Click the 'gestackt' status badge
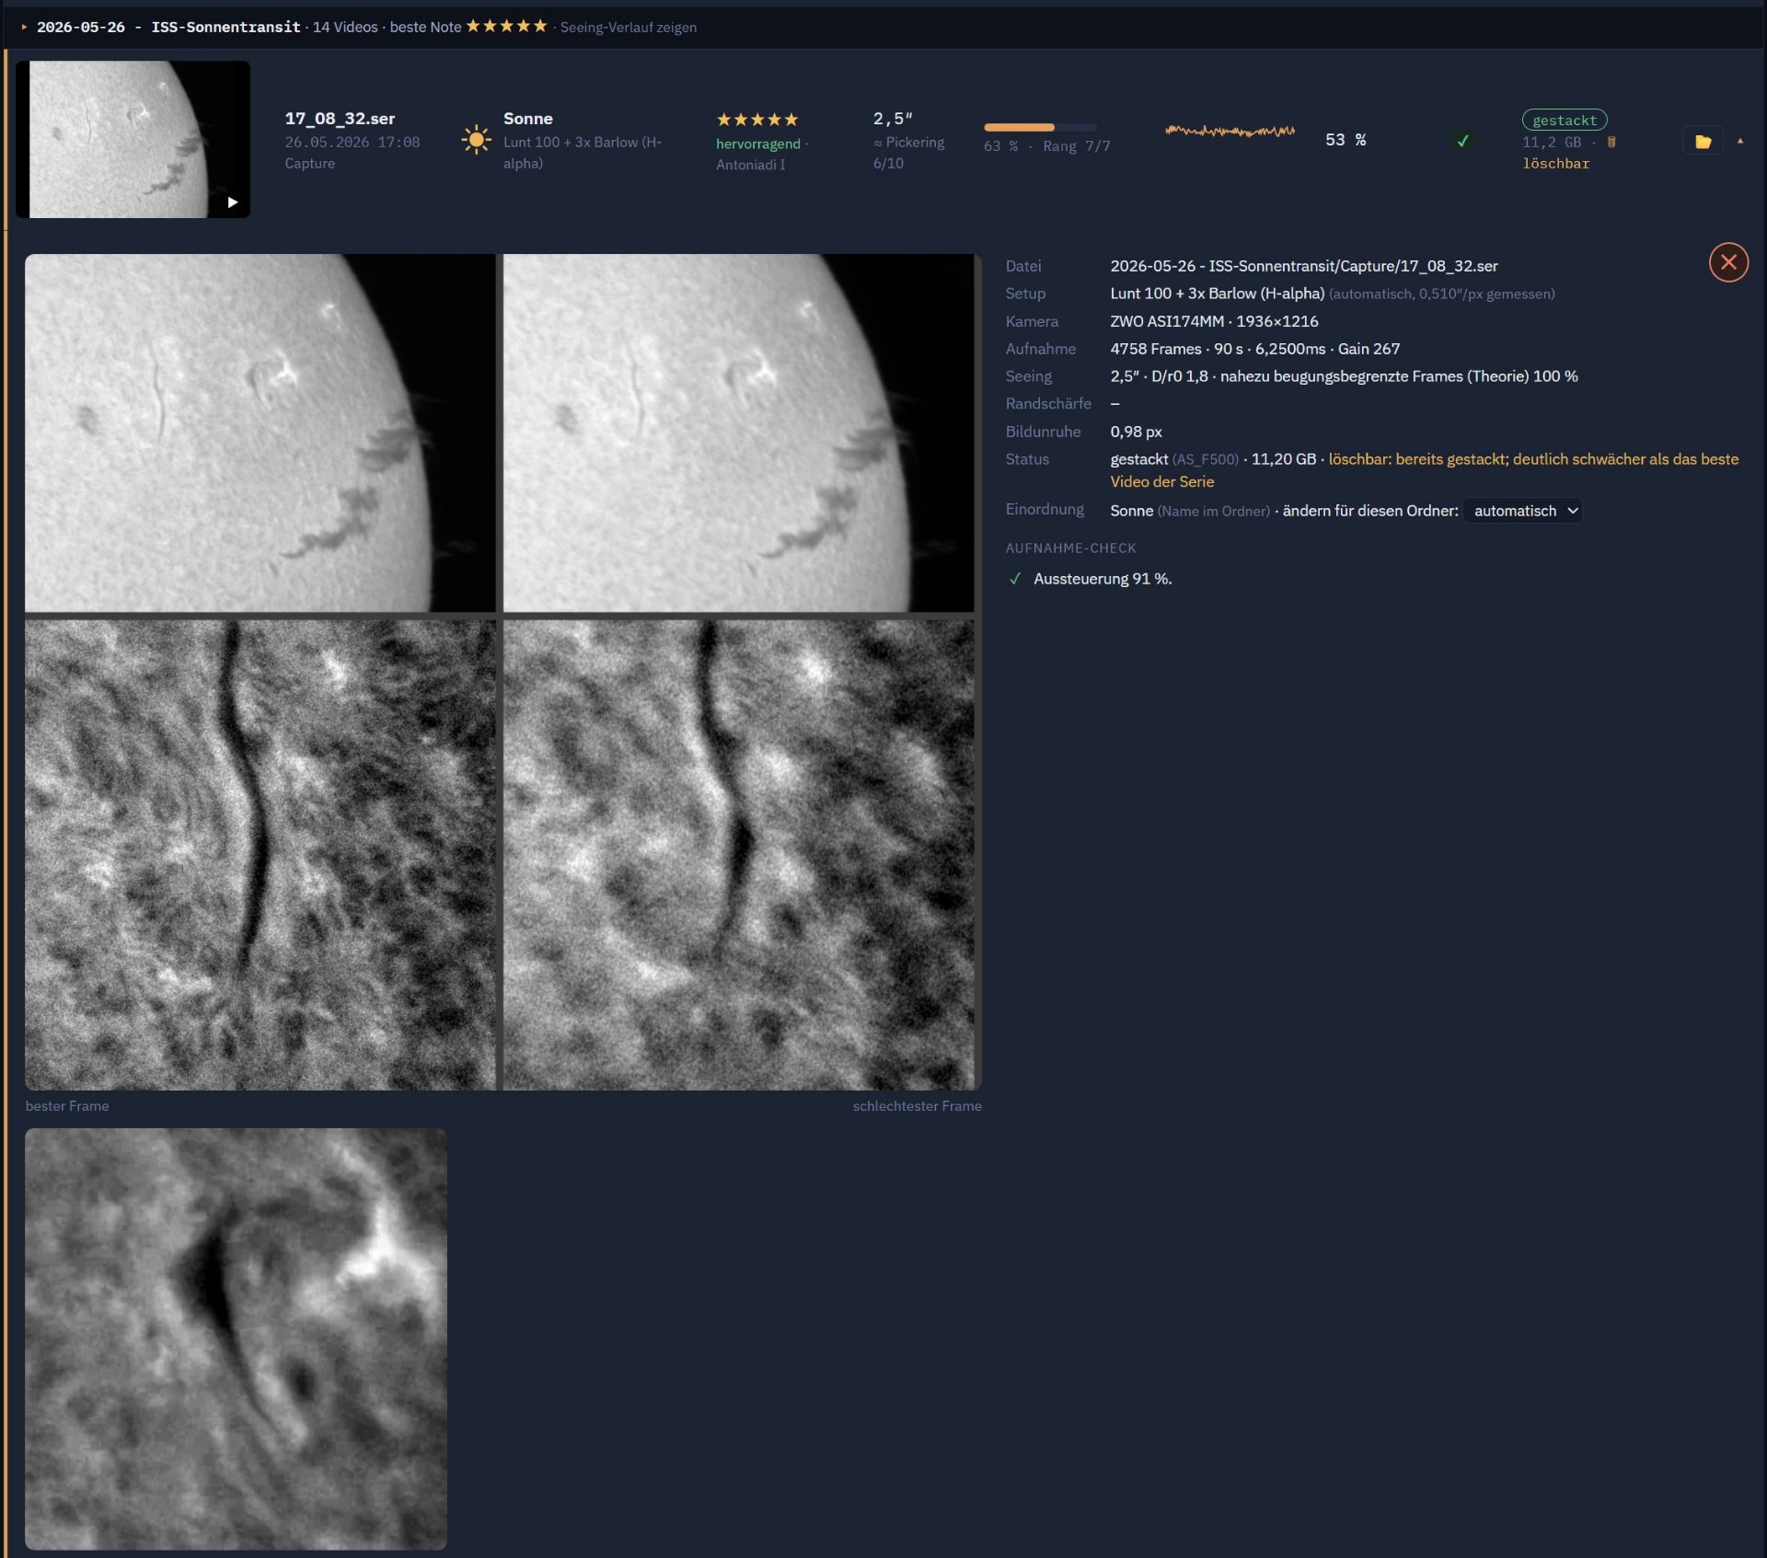The image size is (1767, 1558). point(1564,120)
